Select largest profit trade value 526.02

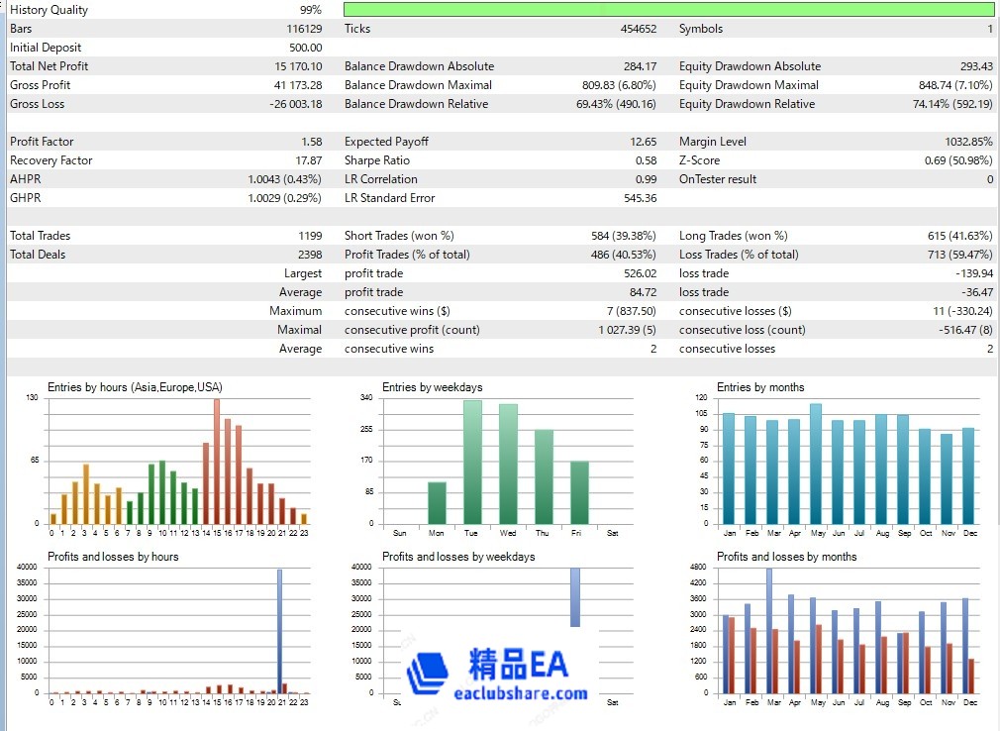tap(641, 273)
